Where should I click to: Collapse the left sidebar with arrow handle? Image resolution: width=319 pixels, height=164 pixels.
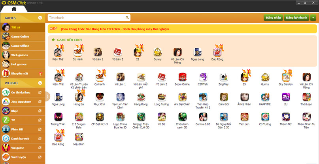(x=47, y=96)
